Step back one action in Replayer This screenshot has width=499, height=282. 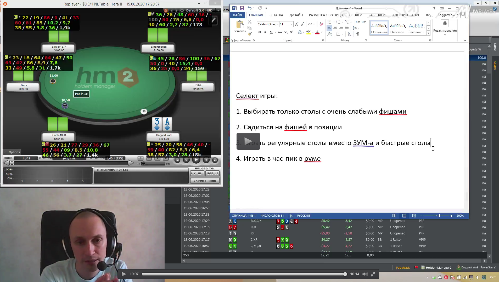click(186, 160)
